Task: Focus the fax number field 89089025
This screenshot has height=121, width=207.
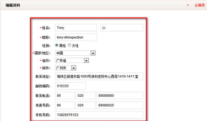Action: tap(120, 105)
